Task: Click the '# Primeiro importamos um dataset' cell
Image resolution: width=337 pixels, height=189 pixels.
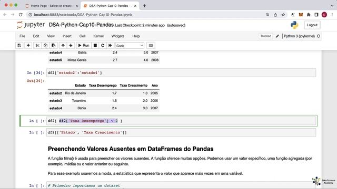Action: point(181,185)
